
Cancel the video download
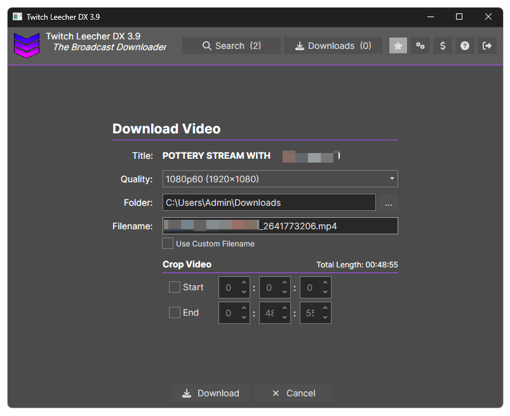pos(293,393)
